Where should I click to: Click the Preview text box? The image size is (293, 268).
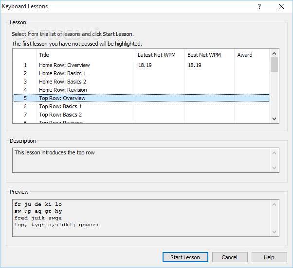coord(146,218)
